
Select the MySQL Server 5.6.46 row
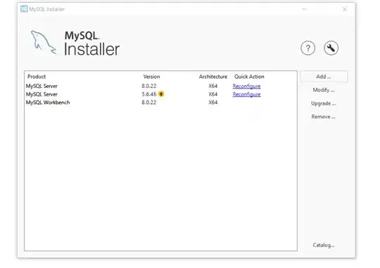pyautogui.click(x=160, y=94)
